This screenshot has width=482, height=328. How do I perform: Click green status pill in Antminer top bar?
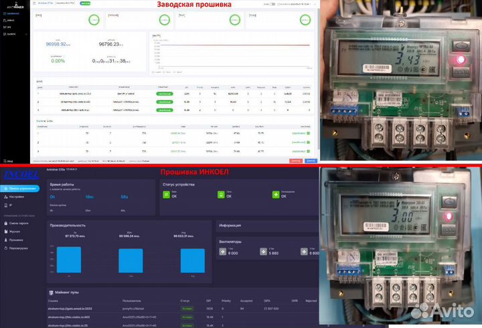pyautogui.click(x=85, y=3)
